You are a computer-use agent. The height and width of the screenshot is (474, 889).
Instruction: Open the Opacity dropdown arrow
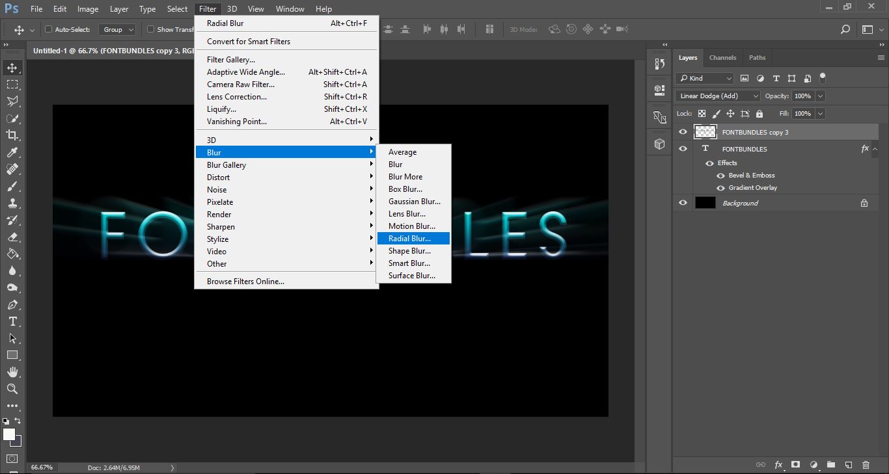pyautogui.click(x=820, y=96)
